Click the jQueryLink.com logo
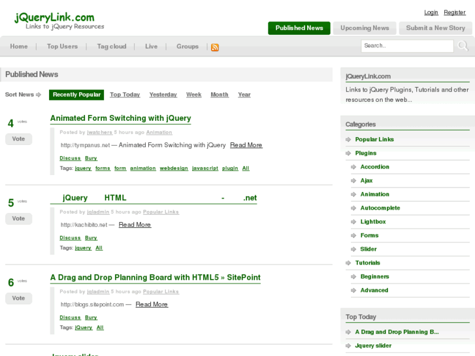Screen dimensions: 475x356 (59, 21)
